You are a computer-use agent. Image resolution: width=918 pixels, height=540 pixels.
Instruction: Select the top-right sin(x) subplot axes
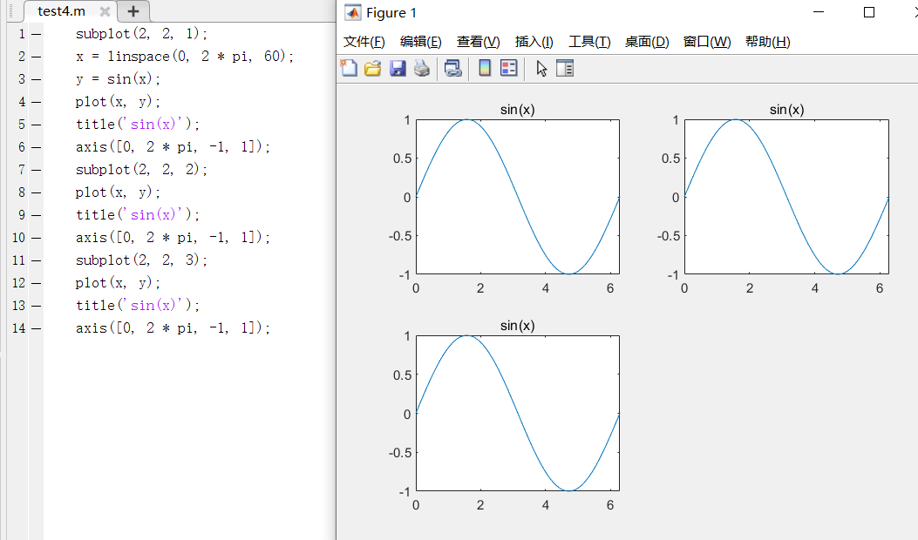(x=786, y=197)
